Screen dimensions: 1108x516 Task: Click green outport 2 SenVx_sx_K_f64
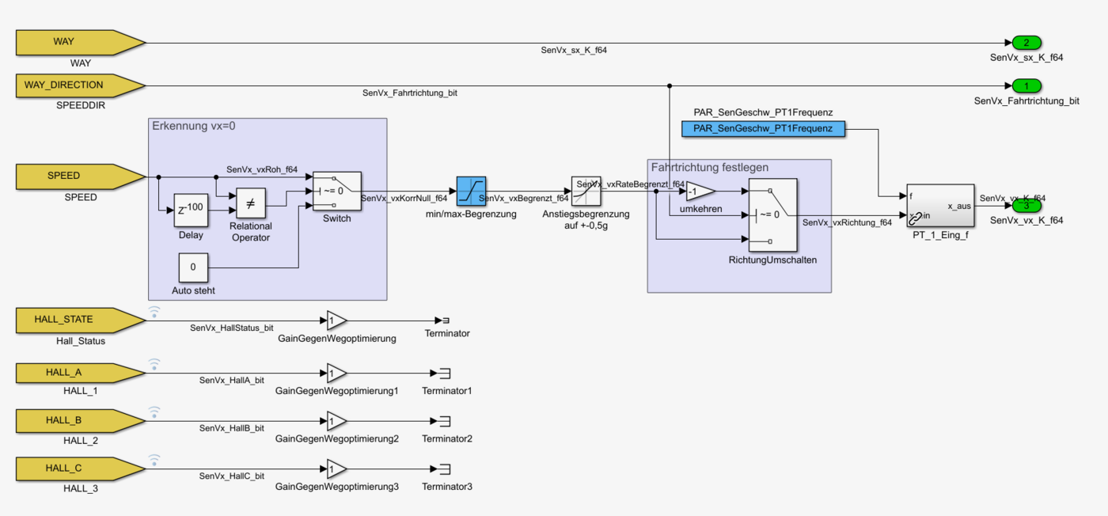click(1026, 43)
